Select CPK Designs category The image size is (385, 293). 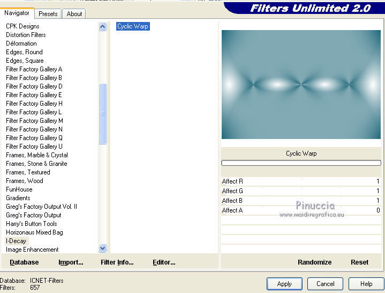click(22, 26)
